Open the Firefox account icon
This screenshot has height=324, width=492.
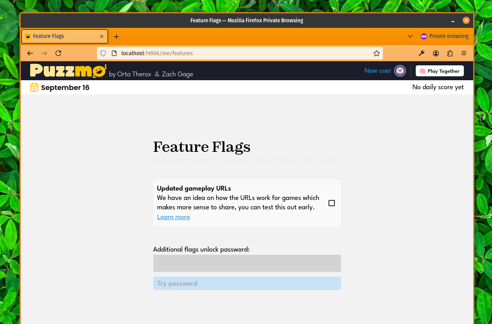(x=436, y=53)
